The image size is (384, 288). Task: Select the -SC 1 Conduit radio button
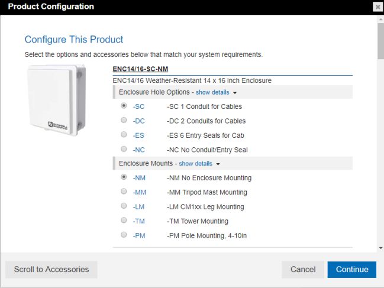point(124,106)
